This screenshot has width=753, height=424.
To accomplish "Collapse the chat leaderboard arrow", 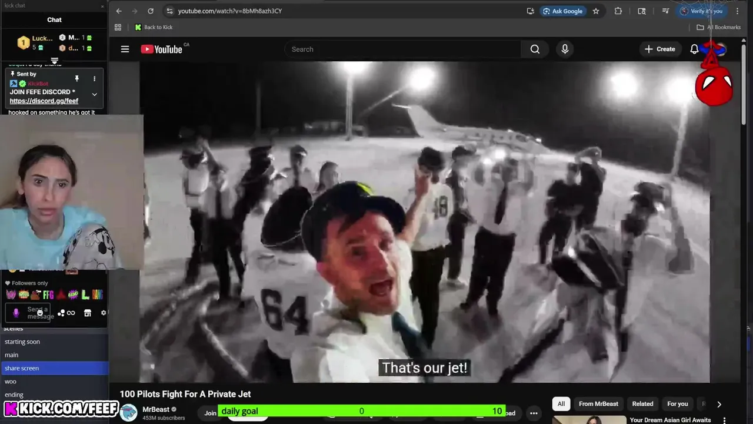I will click(54, 61).
